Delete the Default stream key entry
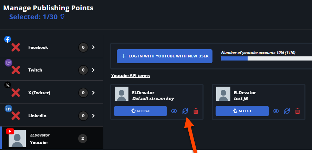Viewport: 312px width, 153px height. pyautogui.click(x=196, y=111)
